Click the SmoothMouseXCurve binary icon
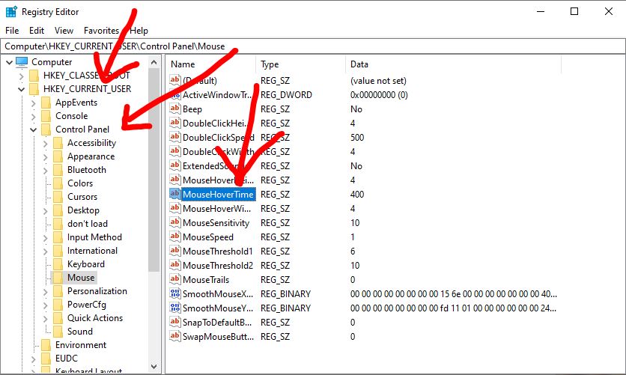This screenshot has width=626, height=375. (175, 293)
